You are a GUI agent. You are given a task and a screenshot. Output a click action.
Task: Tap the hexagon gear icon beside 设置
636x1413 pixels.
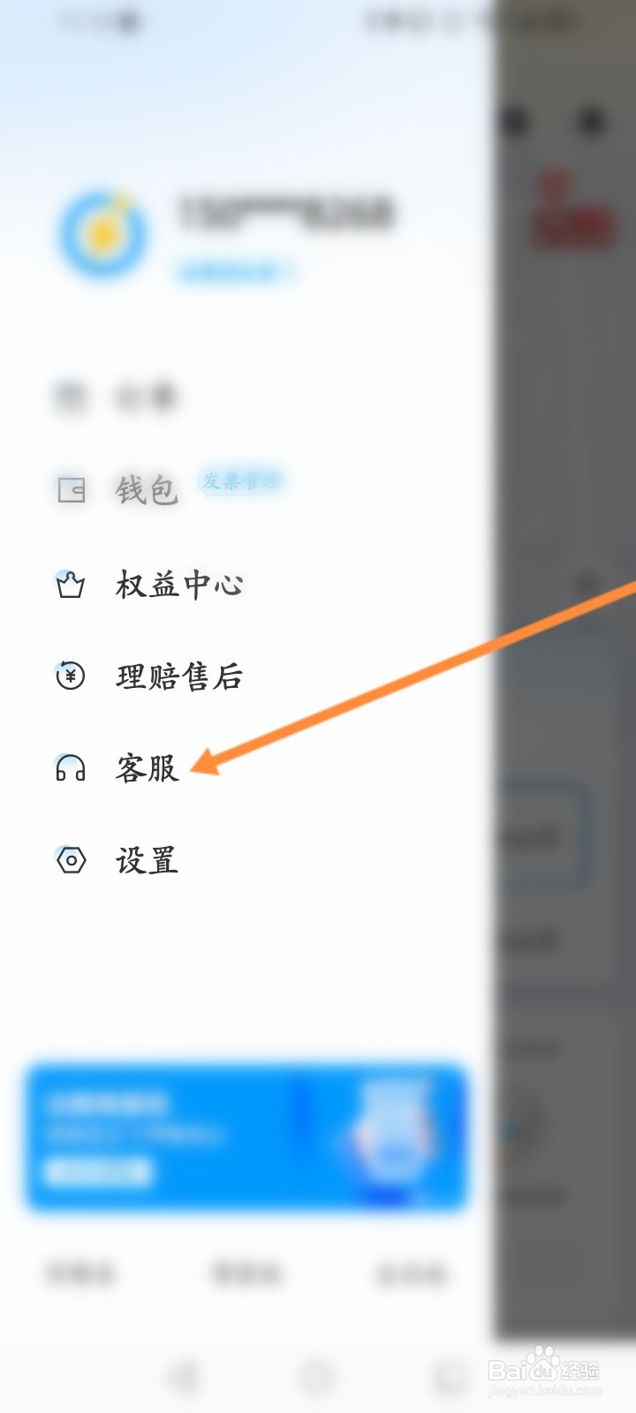point(71,859)
